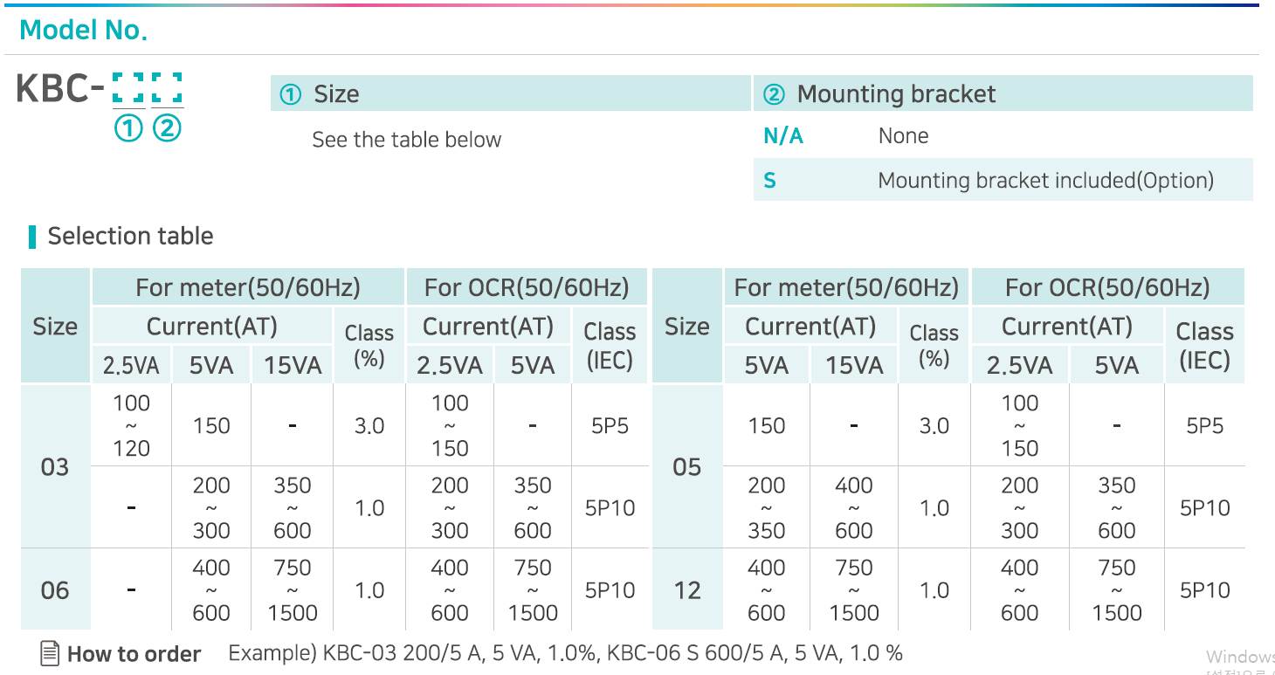1275x675 pixels.
Task: Select the size 12 row cell
Action: 687,590
